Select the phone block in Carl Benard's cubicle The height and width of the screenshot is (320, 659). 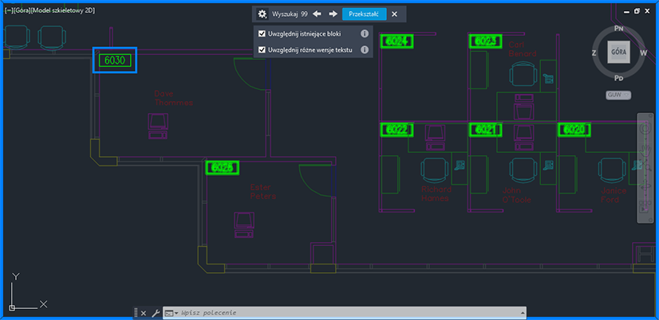pyautogui.click(x=547, y=78)
